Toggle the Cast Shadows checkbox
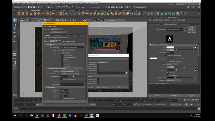The image size is (215, 121). pyautogui.click(x=167, y=75)
